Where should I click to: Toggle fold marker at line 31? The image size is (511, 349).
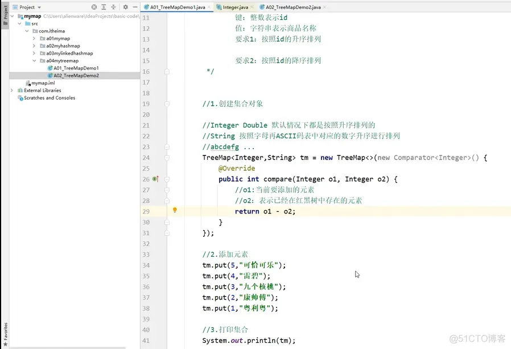coord(167,233)
